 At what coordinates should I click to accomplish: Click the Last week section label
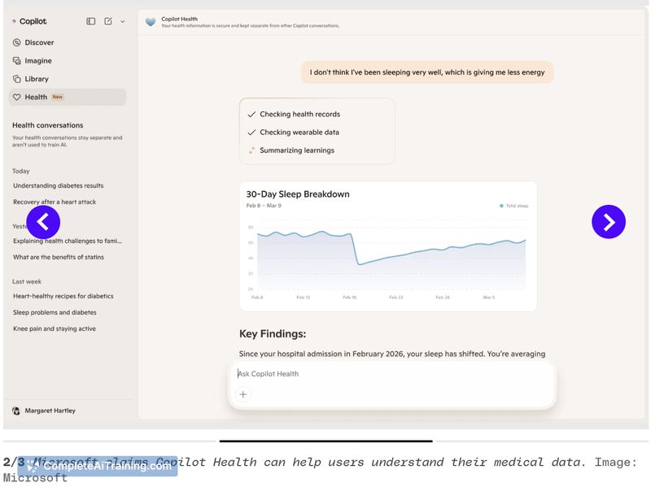27,281
